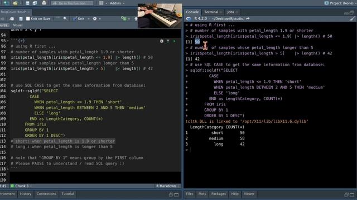Click the find/replace magnifier icon
Image resolution: width=357 pixels, height=200 pixels.
tap(65, 18)
